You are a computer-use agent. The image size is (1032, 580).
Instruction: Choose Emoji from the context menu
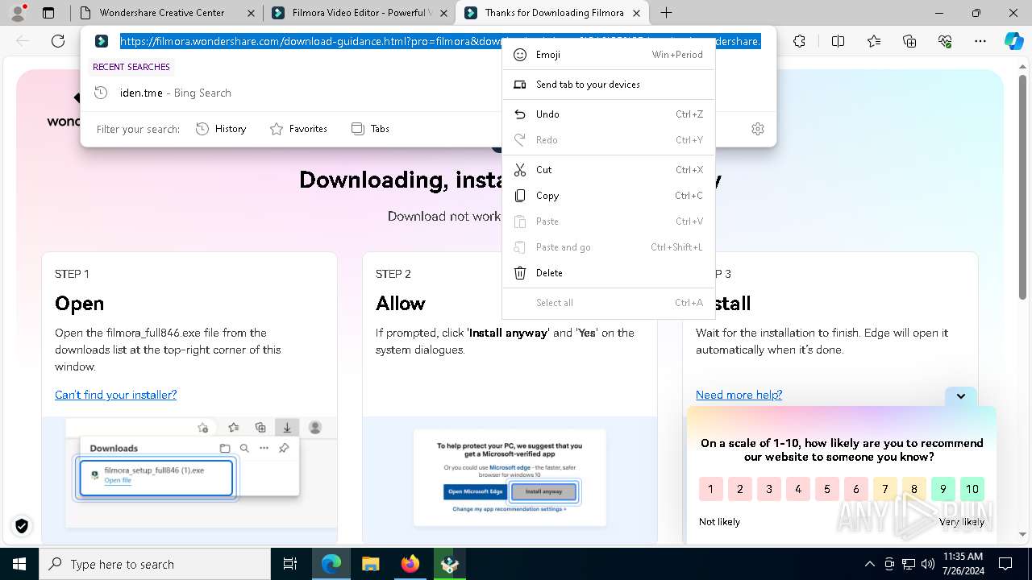[608, 55]
